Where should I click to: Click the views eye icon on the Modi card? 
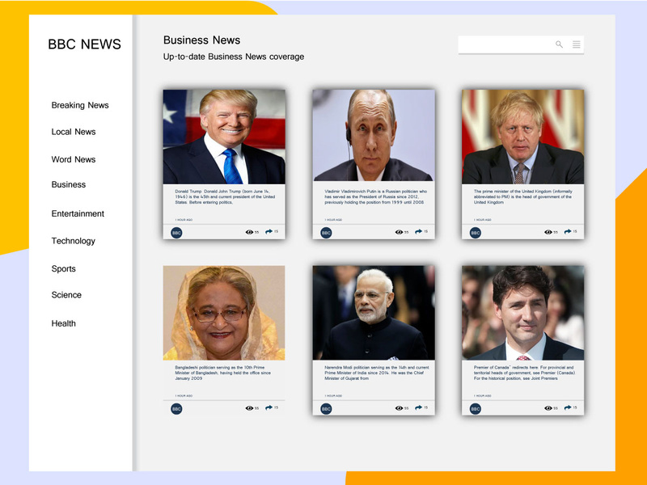coord(399,408)
